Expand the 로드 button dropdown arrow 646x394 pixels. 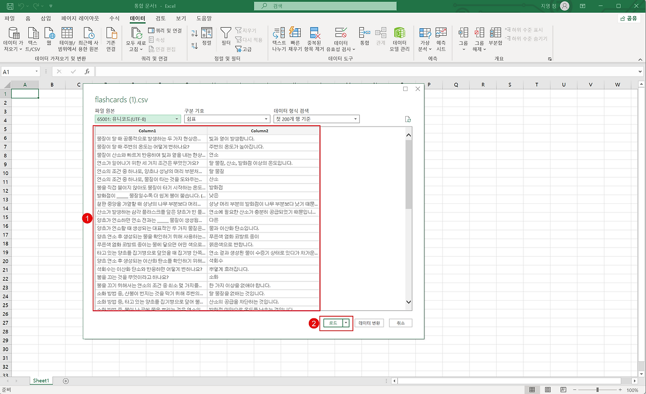(x=346, y=323)
